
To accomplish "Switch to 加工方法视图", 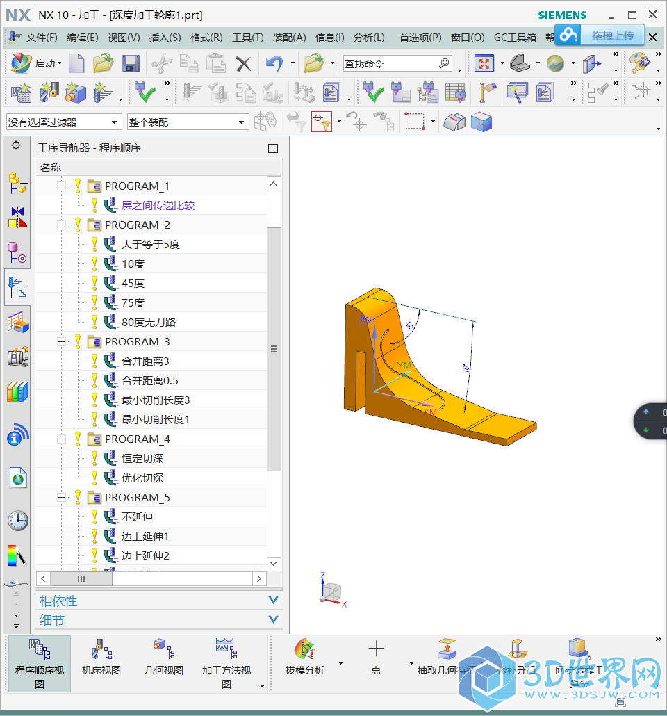I will [x=227, y=663].
